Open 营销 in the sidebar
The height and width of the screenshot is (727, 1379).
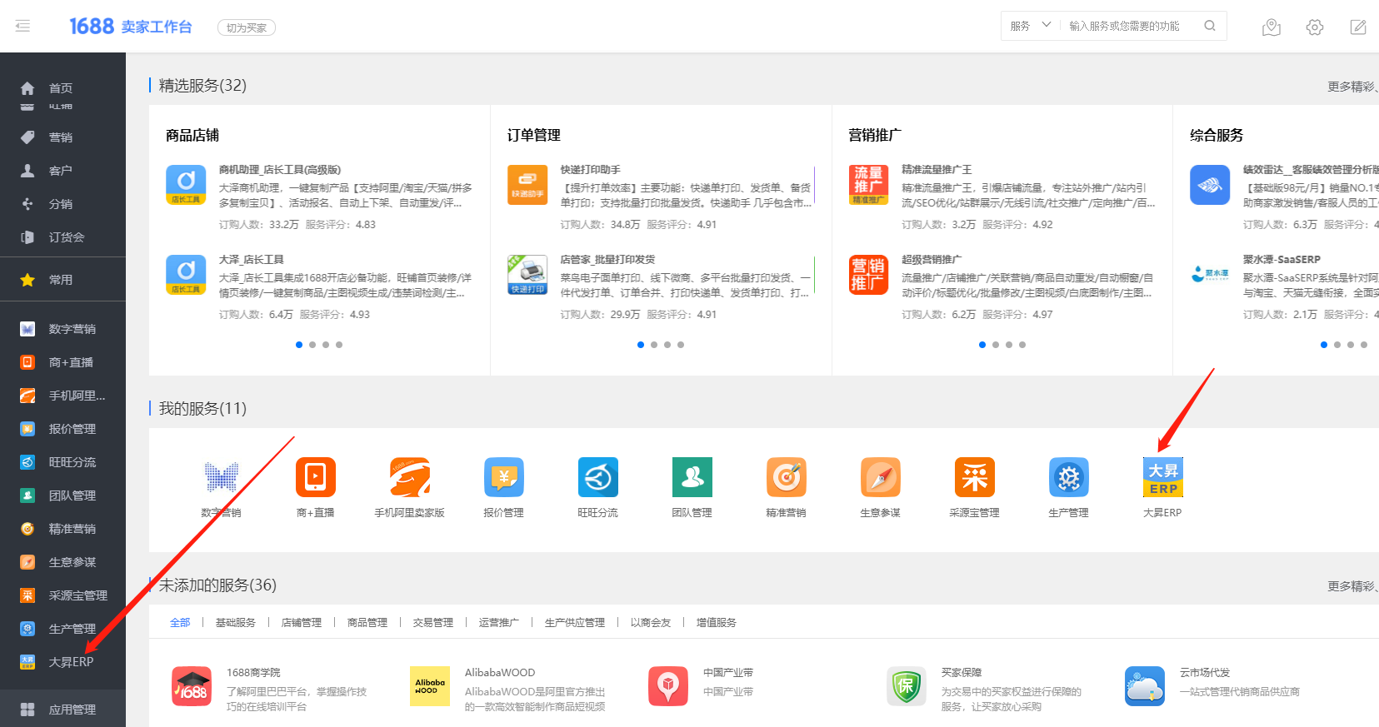click(x=62, y=137)
